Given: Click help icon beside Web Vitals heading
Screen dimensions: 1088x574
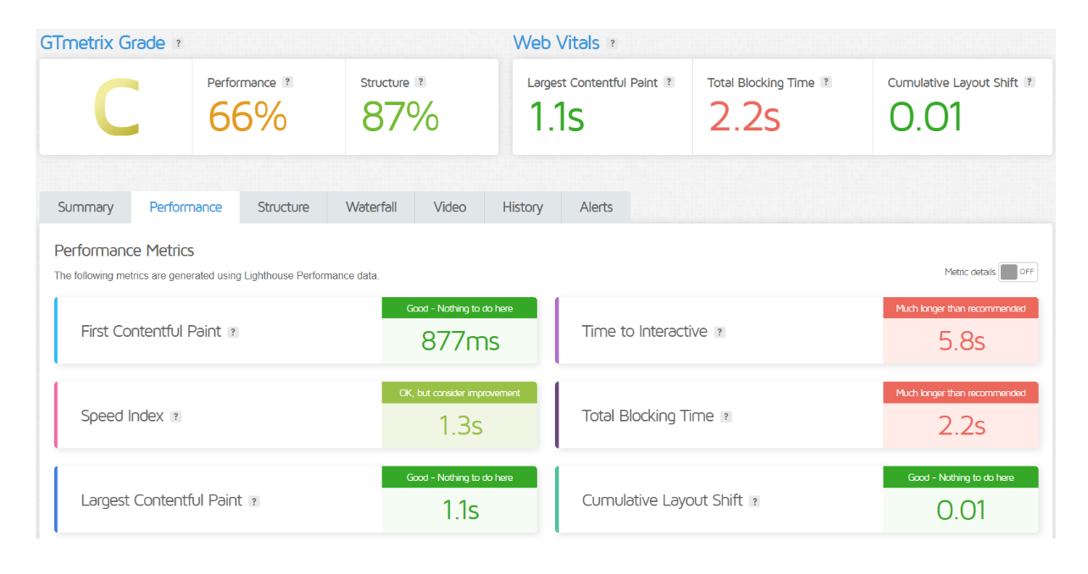Looking at the screenshot, I should tap(613, 43).
